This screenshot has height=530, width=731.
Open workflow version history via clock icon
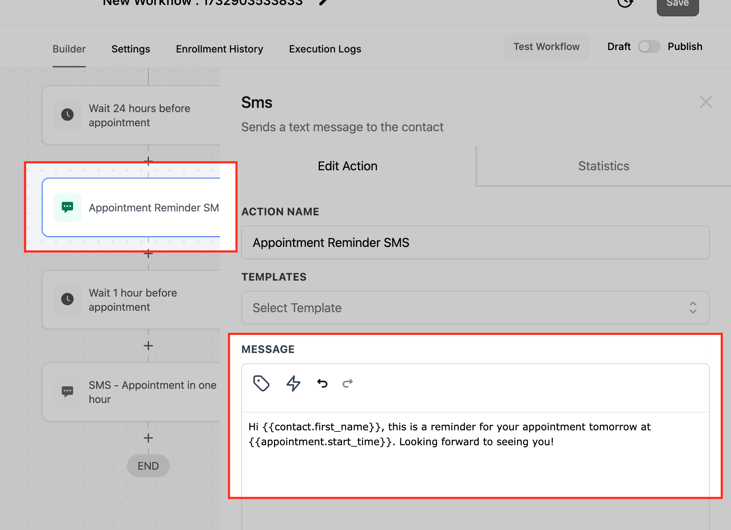626,4
